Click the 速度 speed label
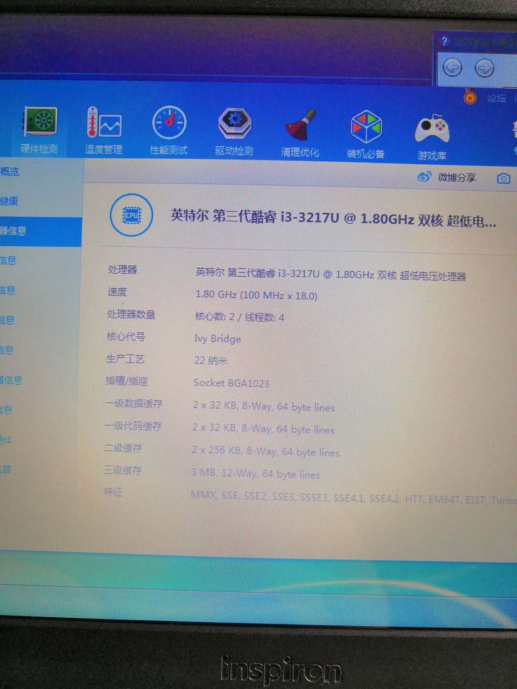 (117, 292)
